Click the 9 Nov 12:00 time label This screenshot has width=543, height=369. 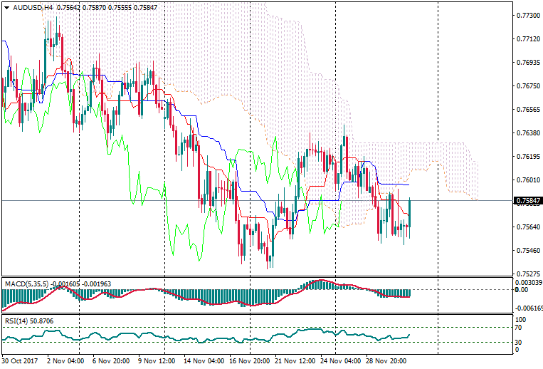coord(156,361)
